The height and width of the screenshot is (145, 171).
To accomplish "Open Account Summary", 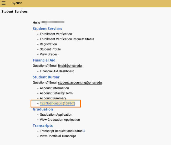I will tap(53, 98).
